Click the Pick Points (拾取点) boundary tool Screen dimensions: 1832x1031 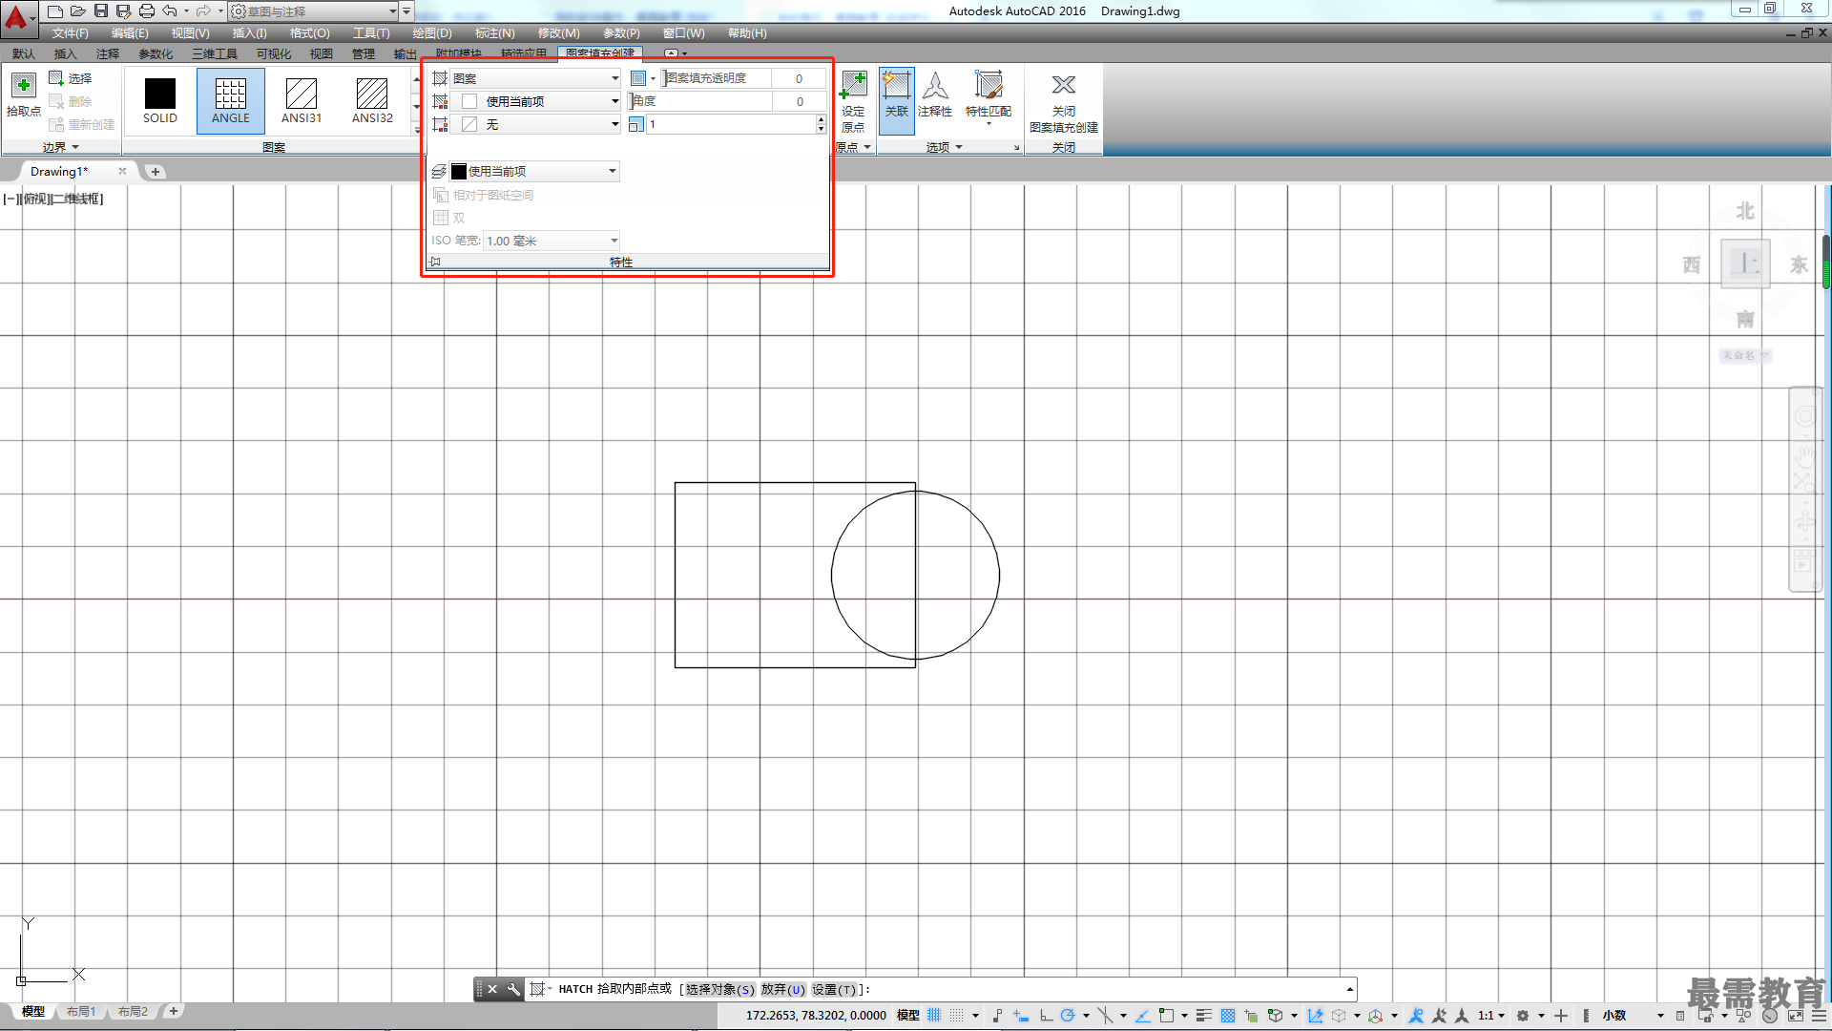coord(24,95)
